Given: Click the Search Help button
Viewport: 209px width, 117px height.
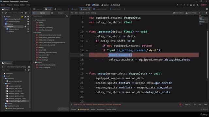Looking at the screenshot, I should coord(191,13).
